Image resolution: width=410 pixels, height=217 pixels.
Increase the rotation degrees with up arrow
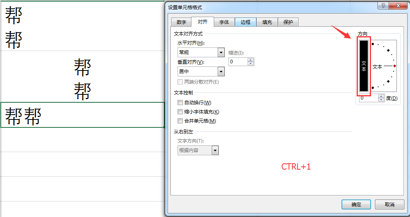tap(381, 96)
